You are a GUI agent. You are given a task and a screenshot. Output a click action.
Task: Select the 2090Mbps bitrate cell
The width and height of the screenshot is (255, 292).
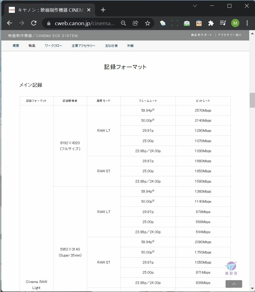203,242
